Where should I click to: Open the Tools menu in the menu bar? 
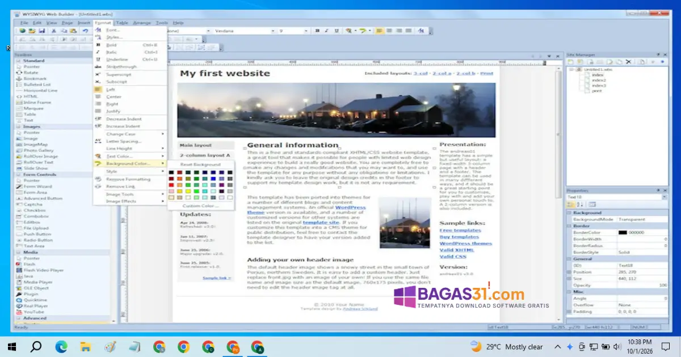162,23
